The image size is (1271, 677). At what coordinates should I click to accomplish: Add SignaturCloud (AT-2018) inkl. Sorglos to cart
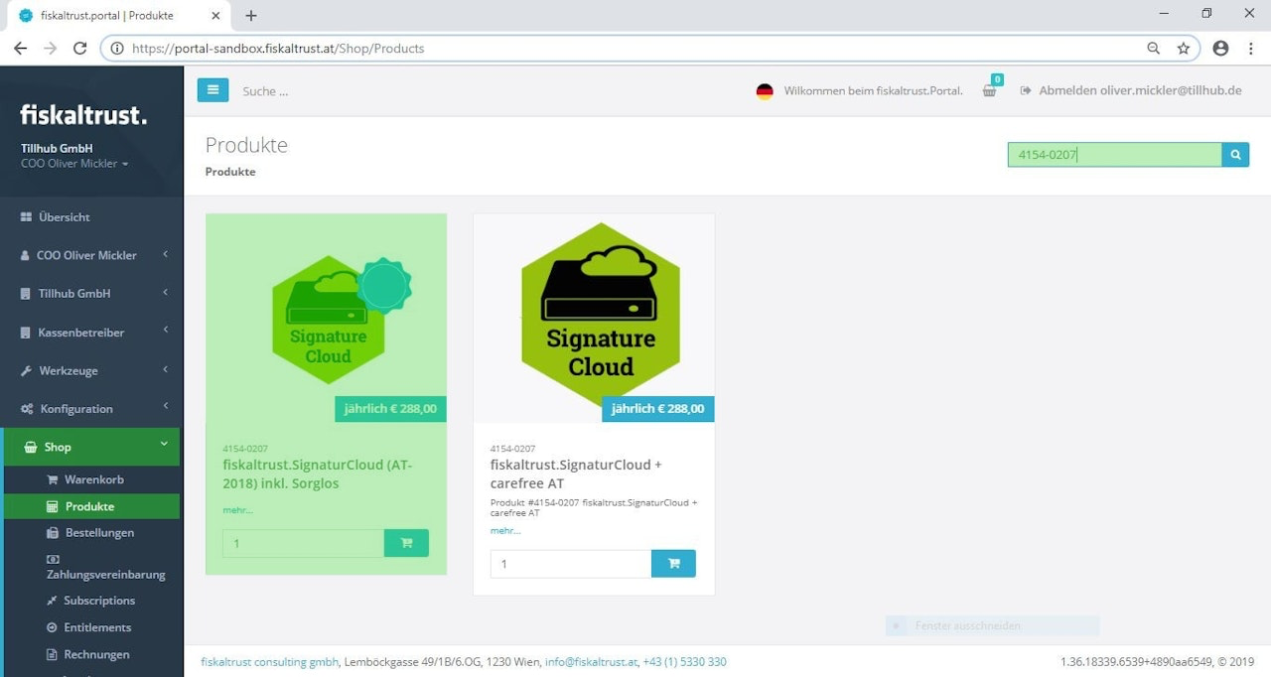coord(406,543)
